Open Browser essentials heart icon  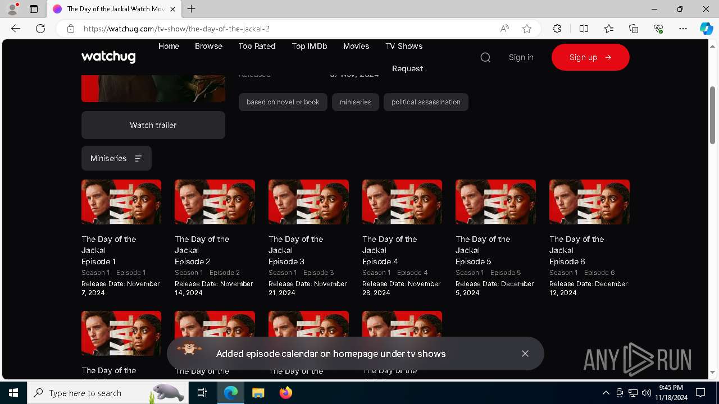[658, 29]
